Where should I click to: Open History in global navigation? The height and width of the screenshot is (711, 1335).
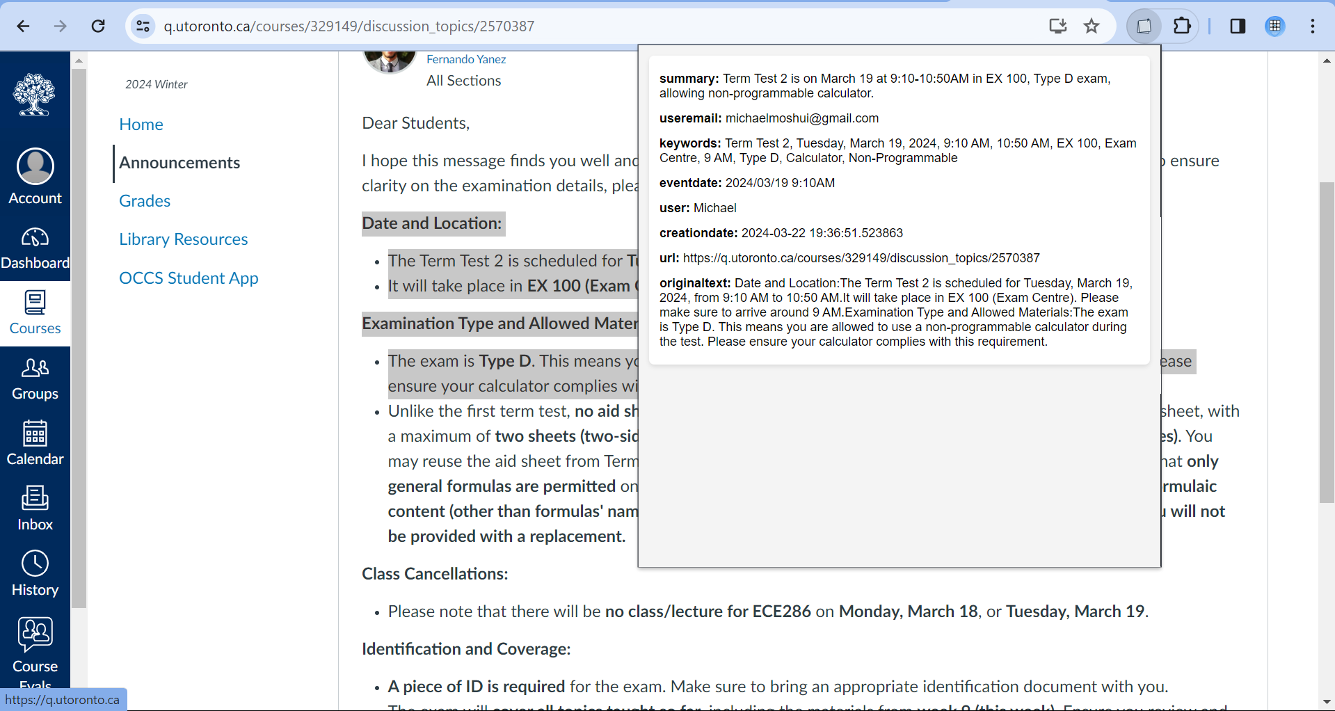pos(35,575)
